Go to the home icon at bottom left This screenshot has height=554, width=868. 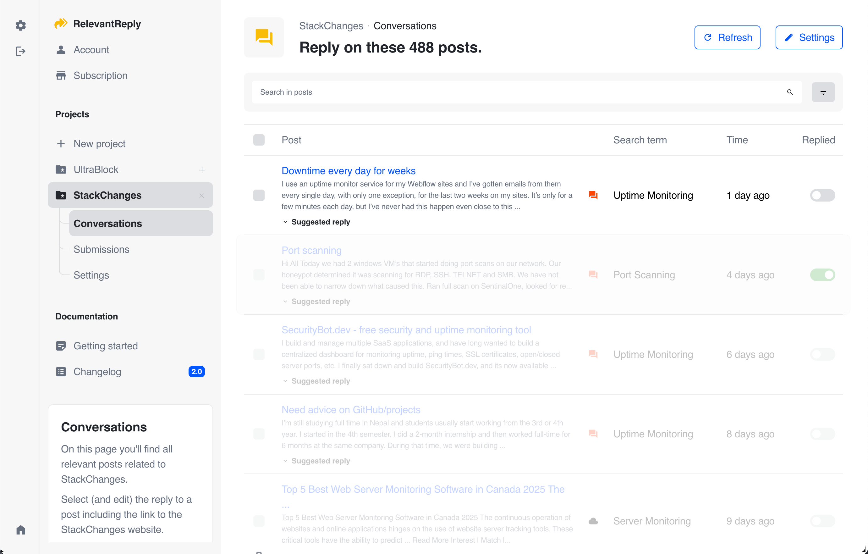[20, 529]
